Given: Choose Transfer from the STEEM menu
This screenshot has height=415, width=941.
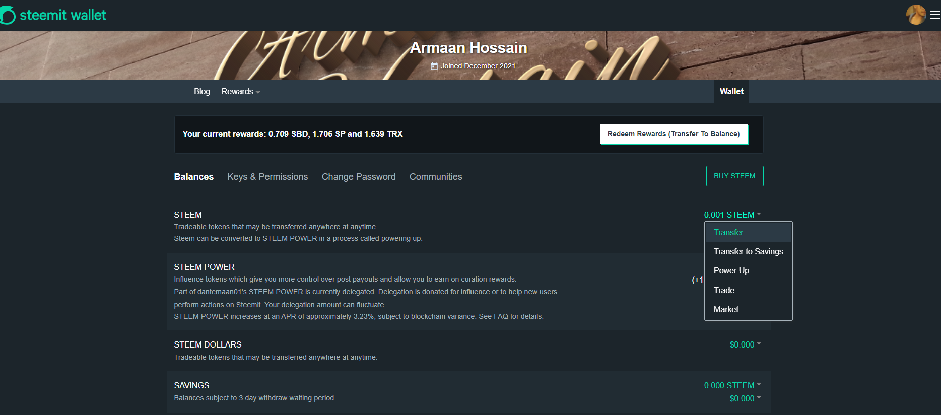Looking at the screenshot, I should [748, 233].
